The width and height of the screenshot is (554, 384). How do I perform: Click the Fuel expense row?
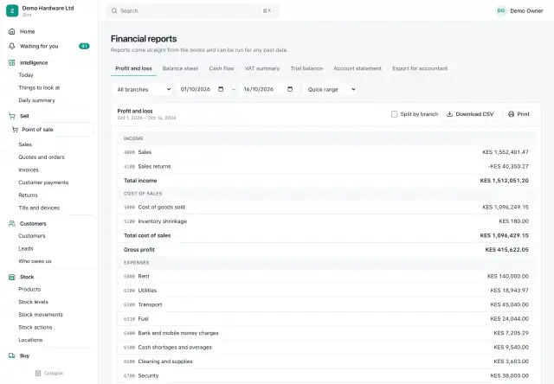326,319
